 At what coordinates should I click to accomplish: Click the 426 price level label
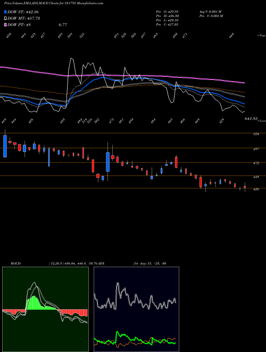(256, 189)
